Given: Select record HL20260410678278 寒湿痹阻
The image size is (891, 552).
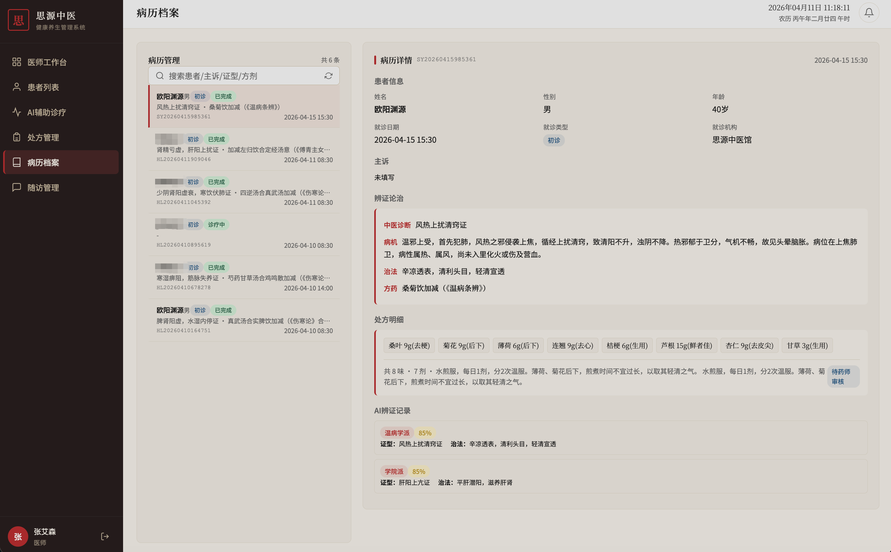Looking at the screenshot, I should coord(244,278).
